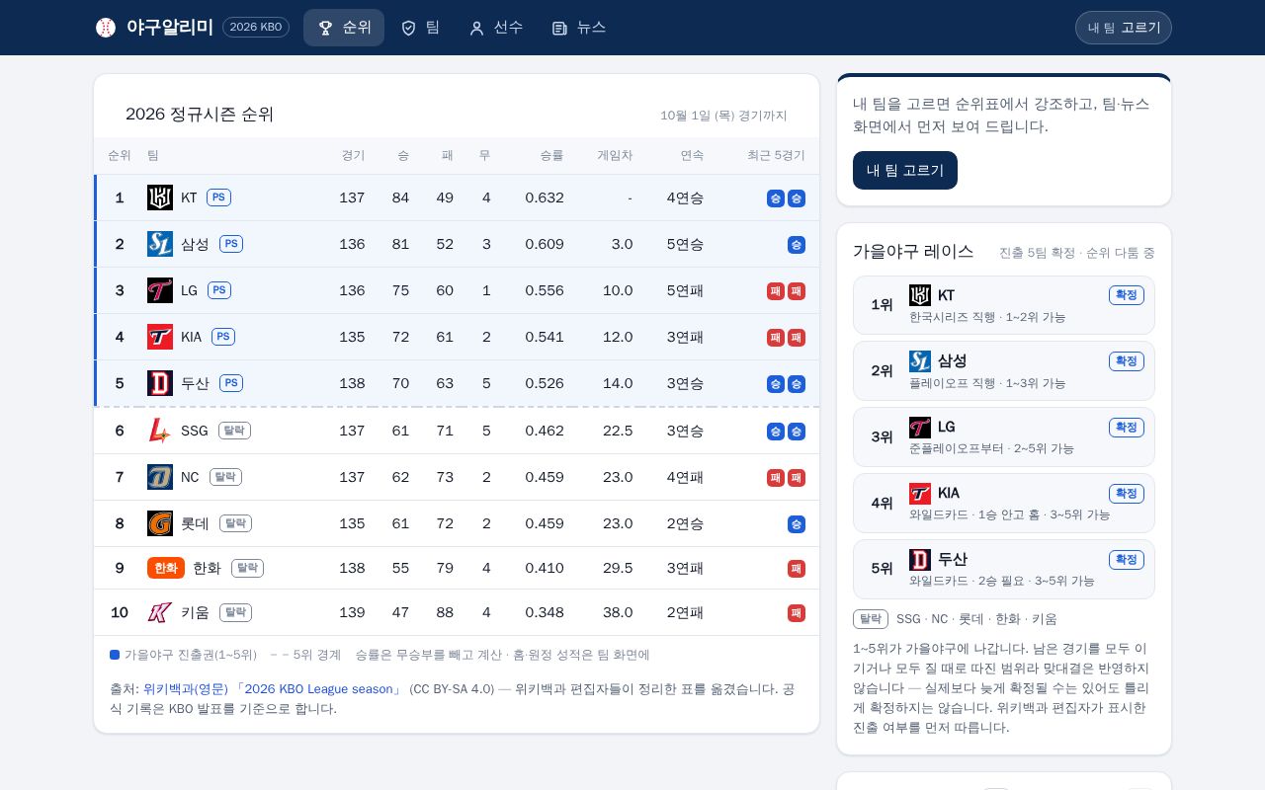Image resolution: width=1265 pixels, height=790 pixels.
Task: Click 두산 logo in 가을야구 레이스 card
Action: click(920, 559)
